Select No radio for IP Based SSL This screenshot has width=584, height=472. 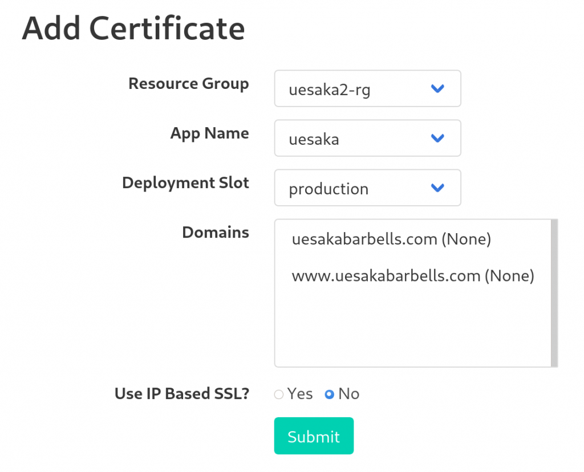pos(329,394)
